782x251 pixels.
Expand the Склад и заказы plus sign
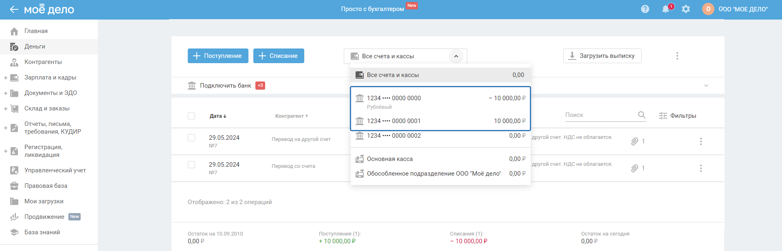tap(6, 108)
